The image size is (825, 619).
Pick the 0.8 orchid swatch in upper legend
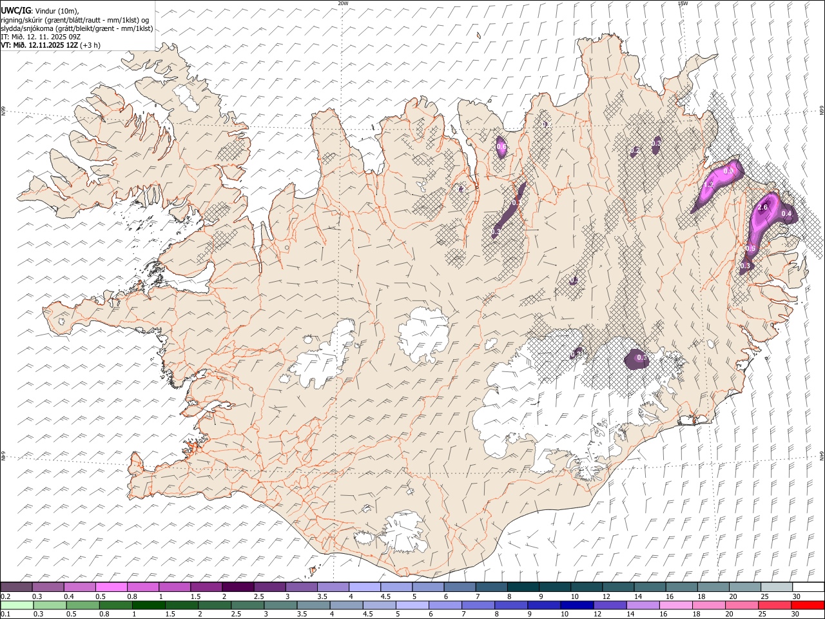[x=142, y=587]
